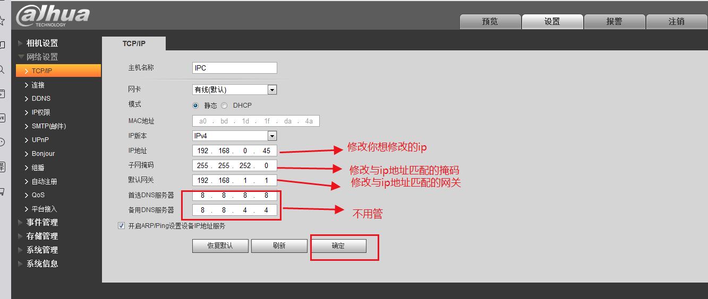Screen dimensions: 708x299
Task: Open the 平台接入 settings page
Action: [x=44, y=209]
